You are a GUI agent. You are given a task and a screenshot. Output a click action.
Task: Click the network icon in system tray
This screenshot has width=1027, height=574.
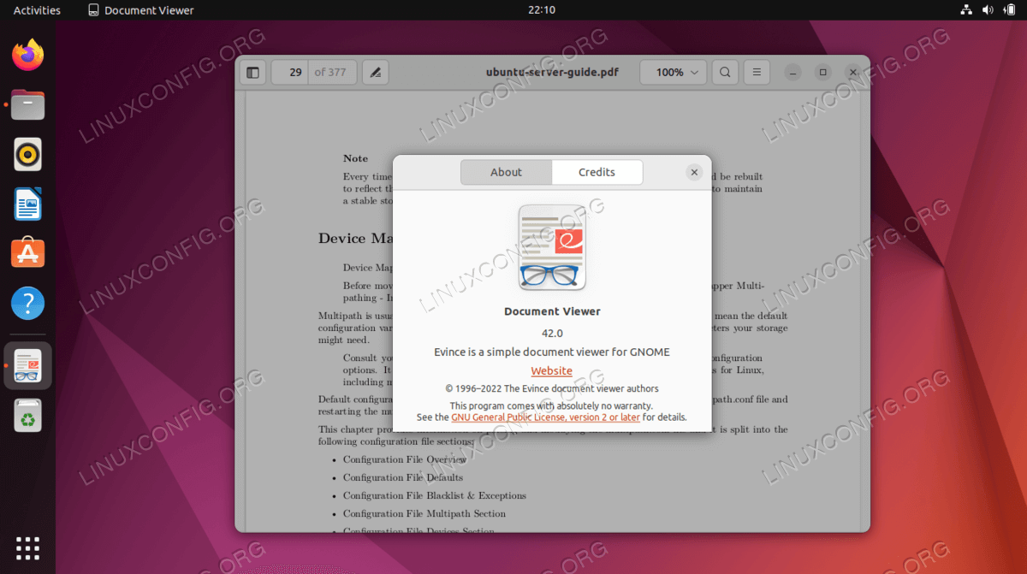(966, 10)
